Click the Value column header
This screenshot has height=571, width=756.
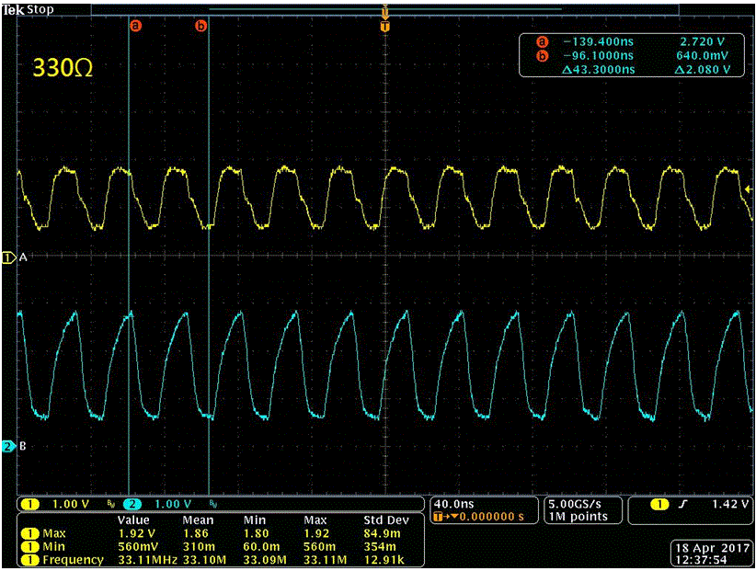click(133, 520)
